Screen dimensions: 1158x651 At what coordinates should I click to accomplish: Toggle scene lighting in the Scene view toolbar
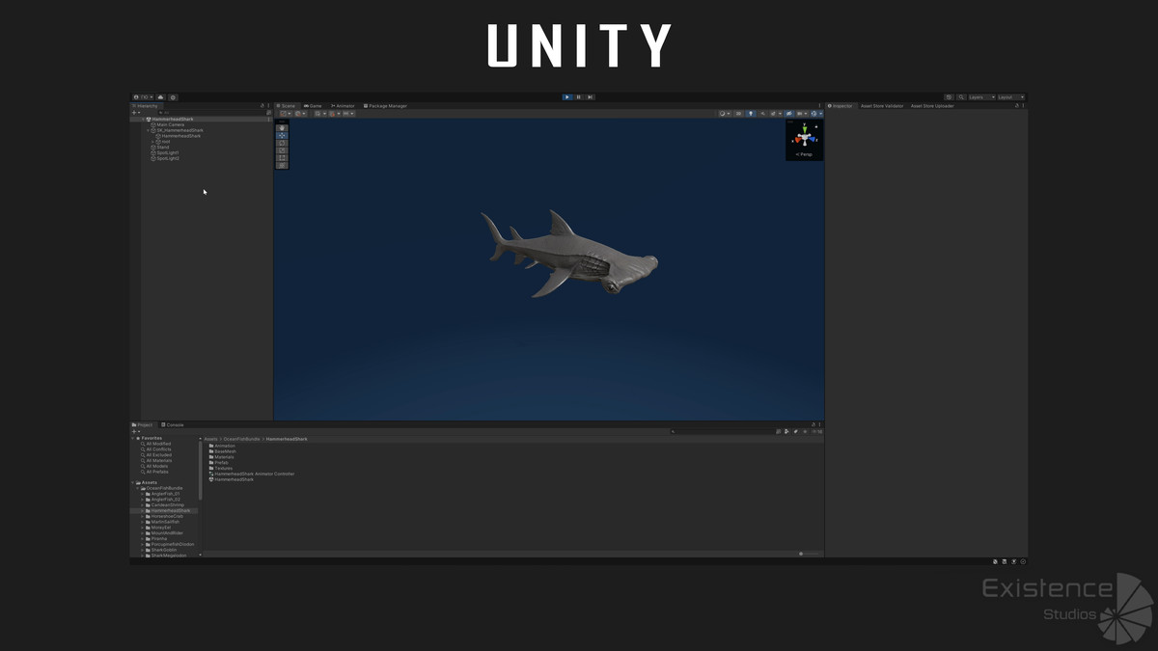751,113
